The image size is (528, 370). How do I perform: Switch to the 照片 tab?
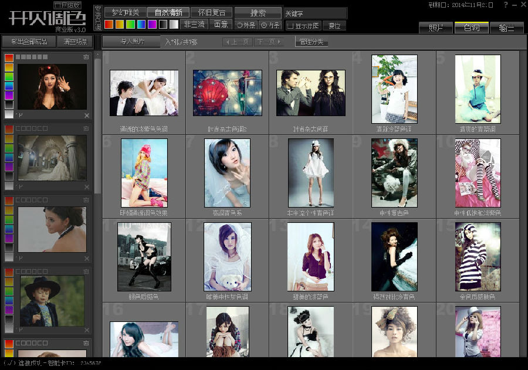[x=436, y=28]
